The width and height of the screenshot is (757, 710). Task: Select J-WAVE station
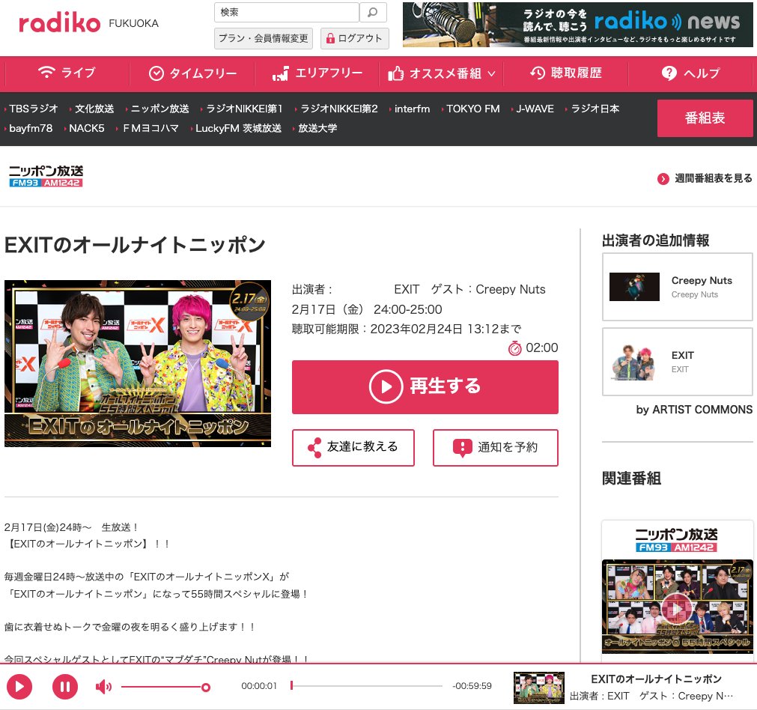tap(535, 109)
